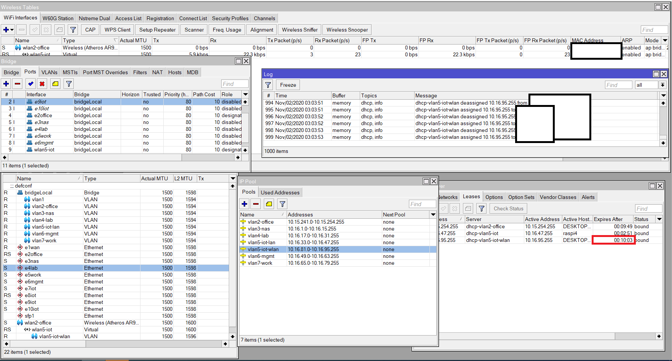Enable selected bridge port with blue checkmark
Screen dimensions: 672x361
(31, 84)
